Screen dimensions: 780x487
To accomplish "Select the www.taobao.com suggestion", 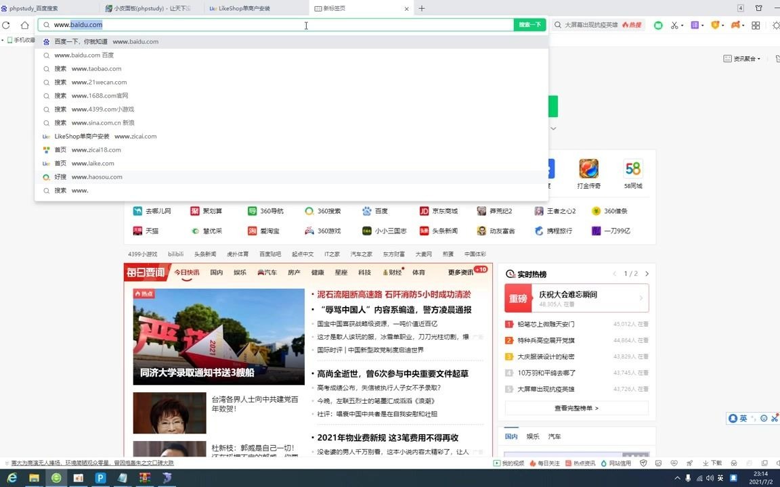I will pyautogui.click(x=96, y=68).
